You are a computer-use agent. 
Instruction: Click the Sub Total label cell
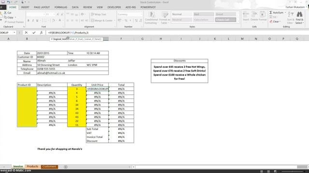pyautogui.click(x=97, y=129)
